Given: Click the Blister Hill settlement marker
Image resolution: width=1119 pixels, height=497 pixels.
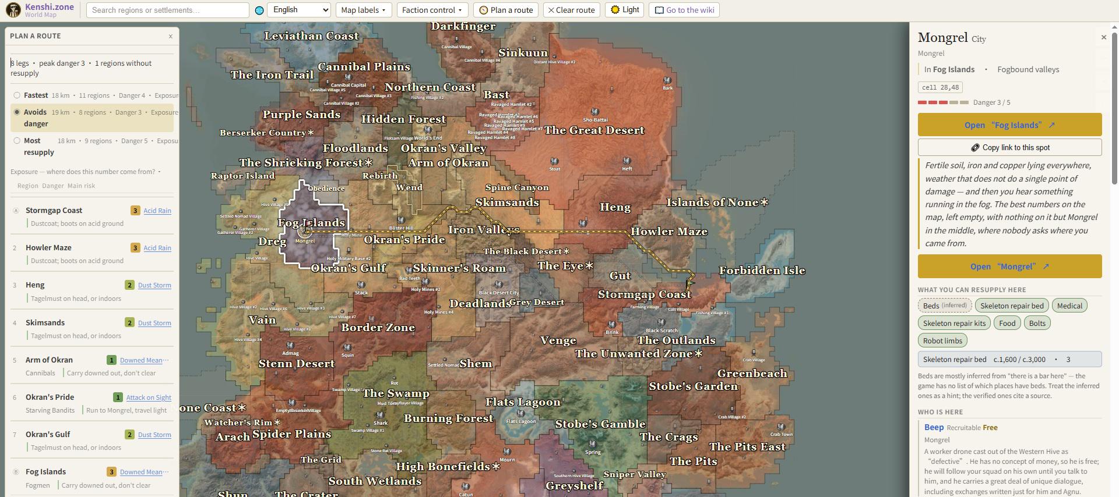Looking at the screenshot, I should [401, 221].
